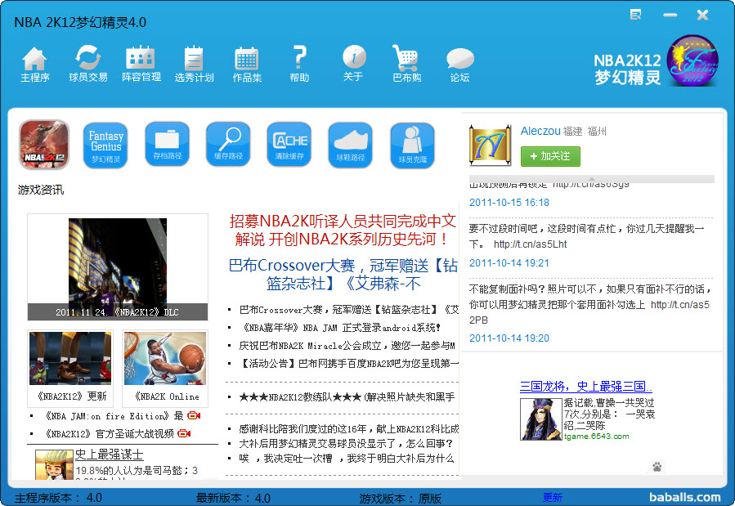Open 球员克隆 player clone icon

point(412,145)
